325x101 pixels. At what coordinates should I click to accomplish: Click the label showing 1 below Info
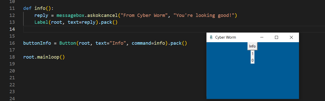click(252, 54)
